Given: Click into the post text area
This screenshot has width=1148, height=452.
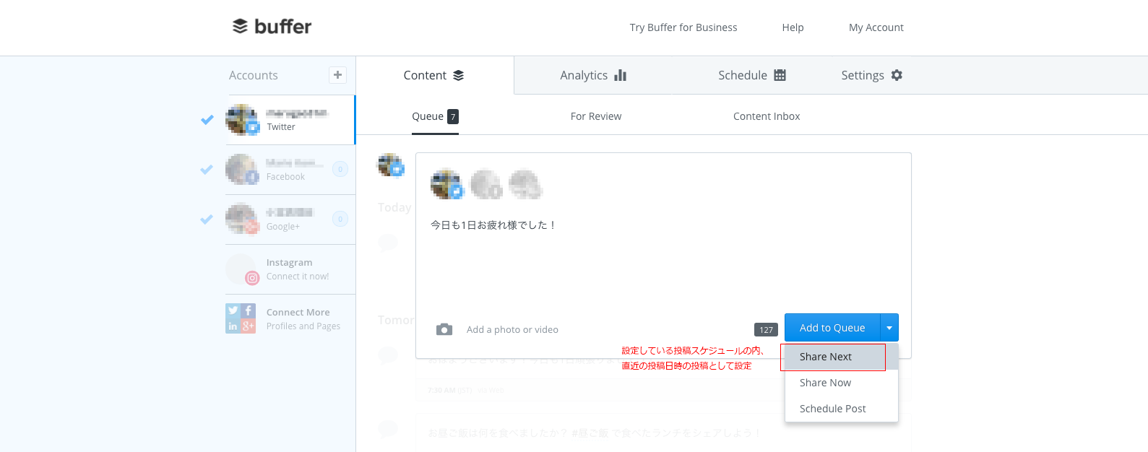Looking at the screenshot, I should pos(663,260).
